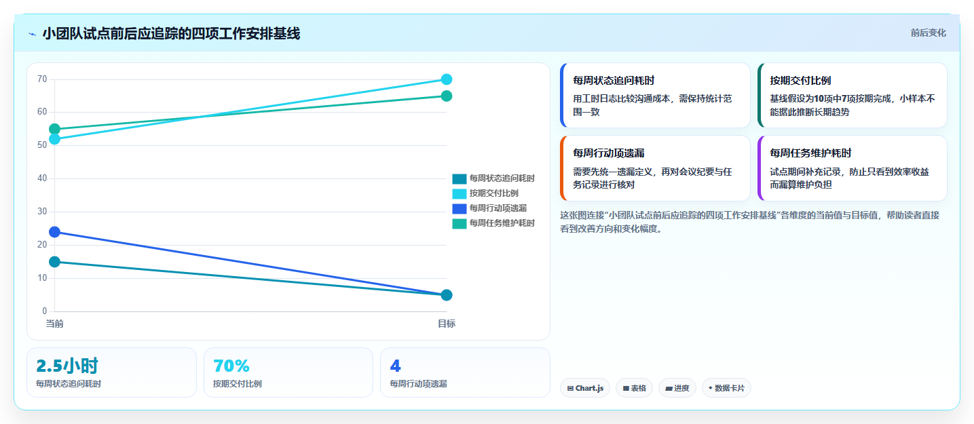Click the 按期交付比例 point at 当前 (52)

click(x=55, y=139)
